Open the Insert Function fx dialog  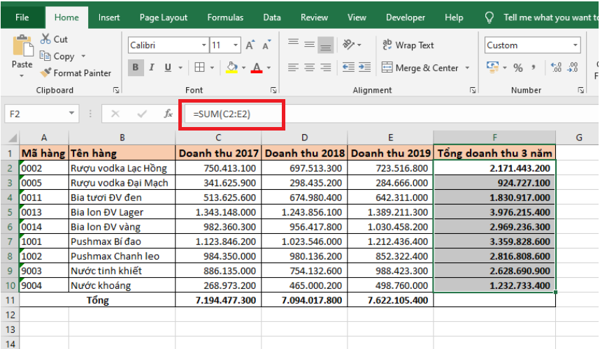(168, 113)
